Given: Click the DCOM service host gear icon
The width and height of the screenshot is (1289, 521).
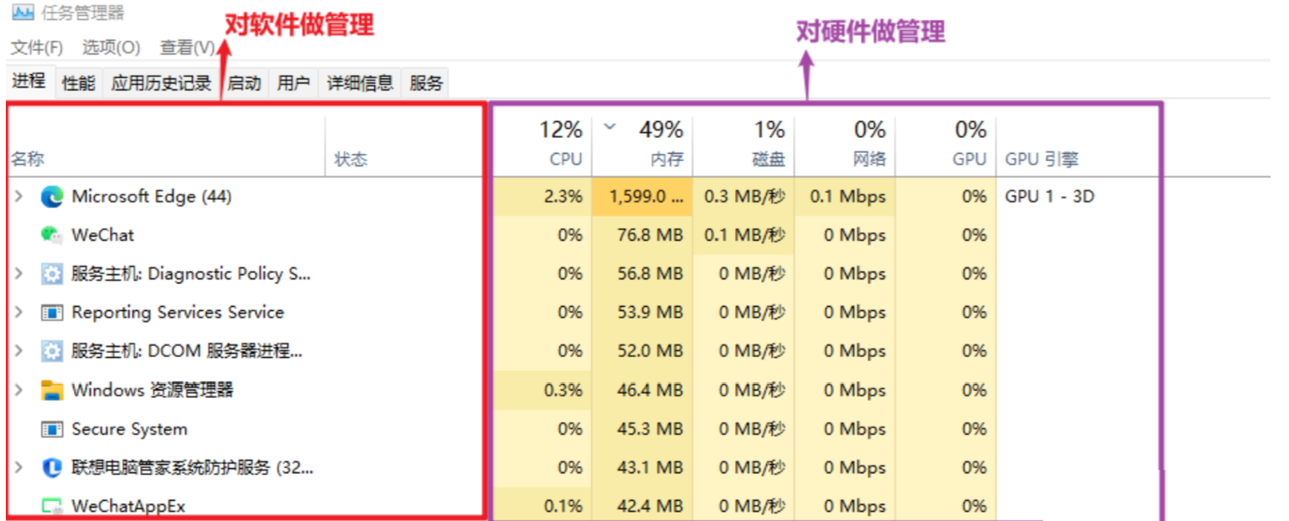Looking at the screenshot, I should click(x=52, y=351).
